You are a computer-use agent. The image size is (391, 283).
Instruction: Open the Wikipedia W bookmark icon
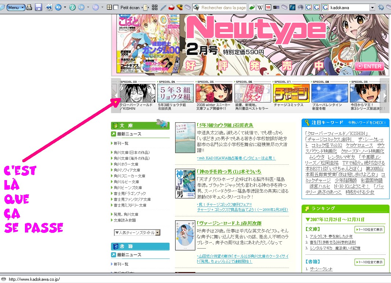coord(260,7)
